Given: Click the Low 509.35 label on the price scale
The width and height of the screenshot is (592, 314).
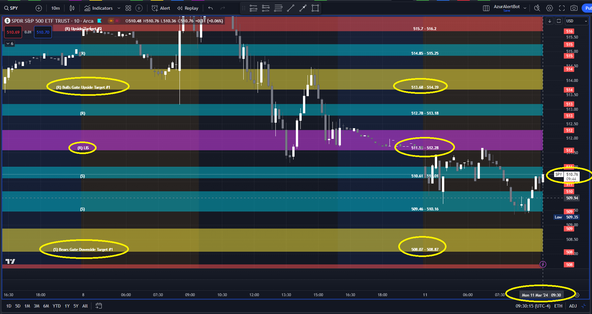Looking at the screenshot, I should click(566, 217).
